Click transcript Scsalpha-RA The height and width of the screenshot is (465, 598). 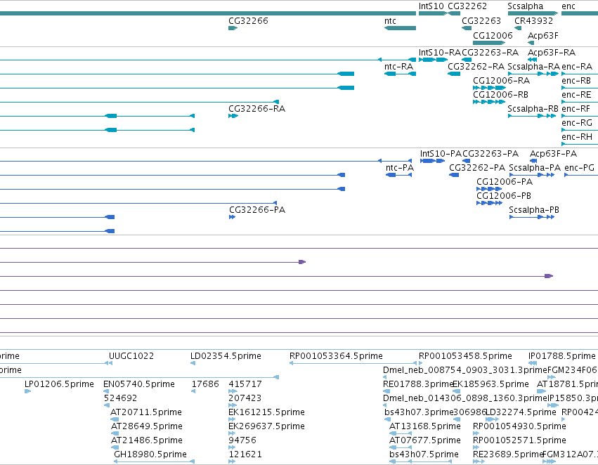(x=533, y=66)
